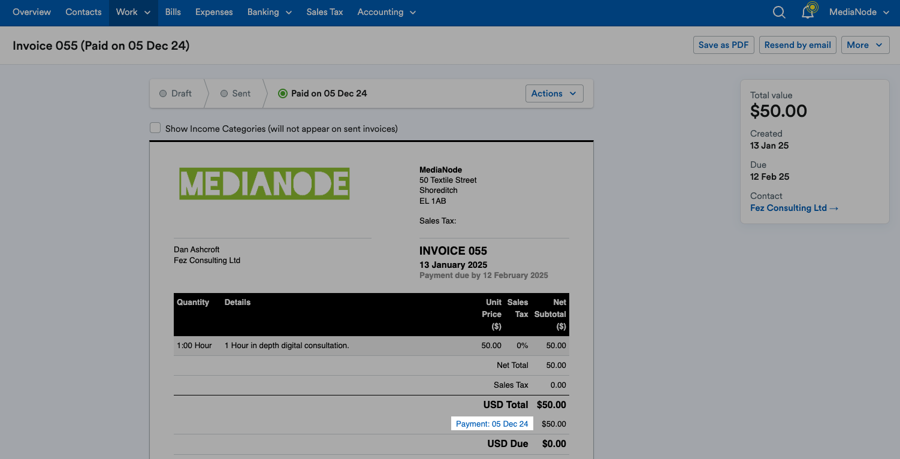This screenshot has width=900, height=459.
Task: Click the Created 13 Jan 25 date
Action: pyautogui.click(x=770, y=146)
